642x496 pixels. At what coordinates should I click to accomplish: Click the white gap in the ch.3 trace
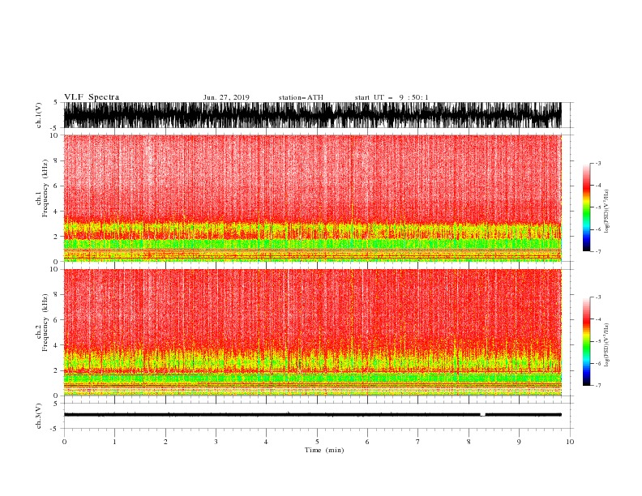[x=483, y=415]
